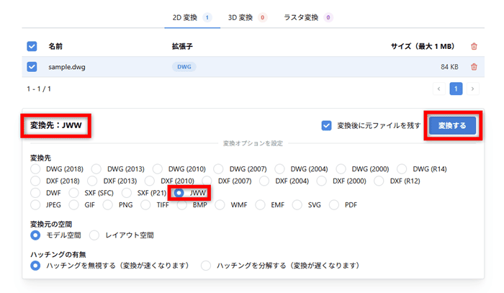Open the ラスタ変換 tab

click(x=308, y=17)
